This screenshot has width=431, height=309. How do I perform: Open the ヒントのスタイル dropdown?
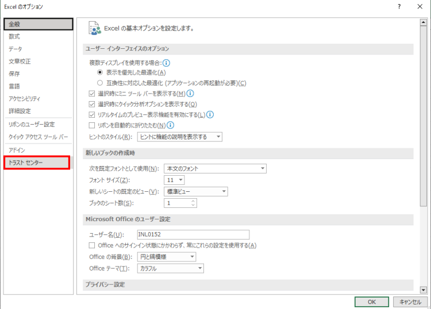click(180, 137)
